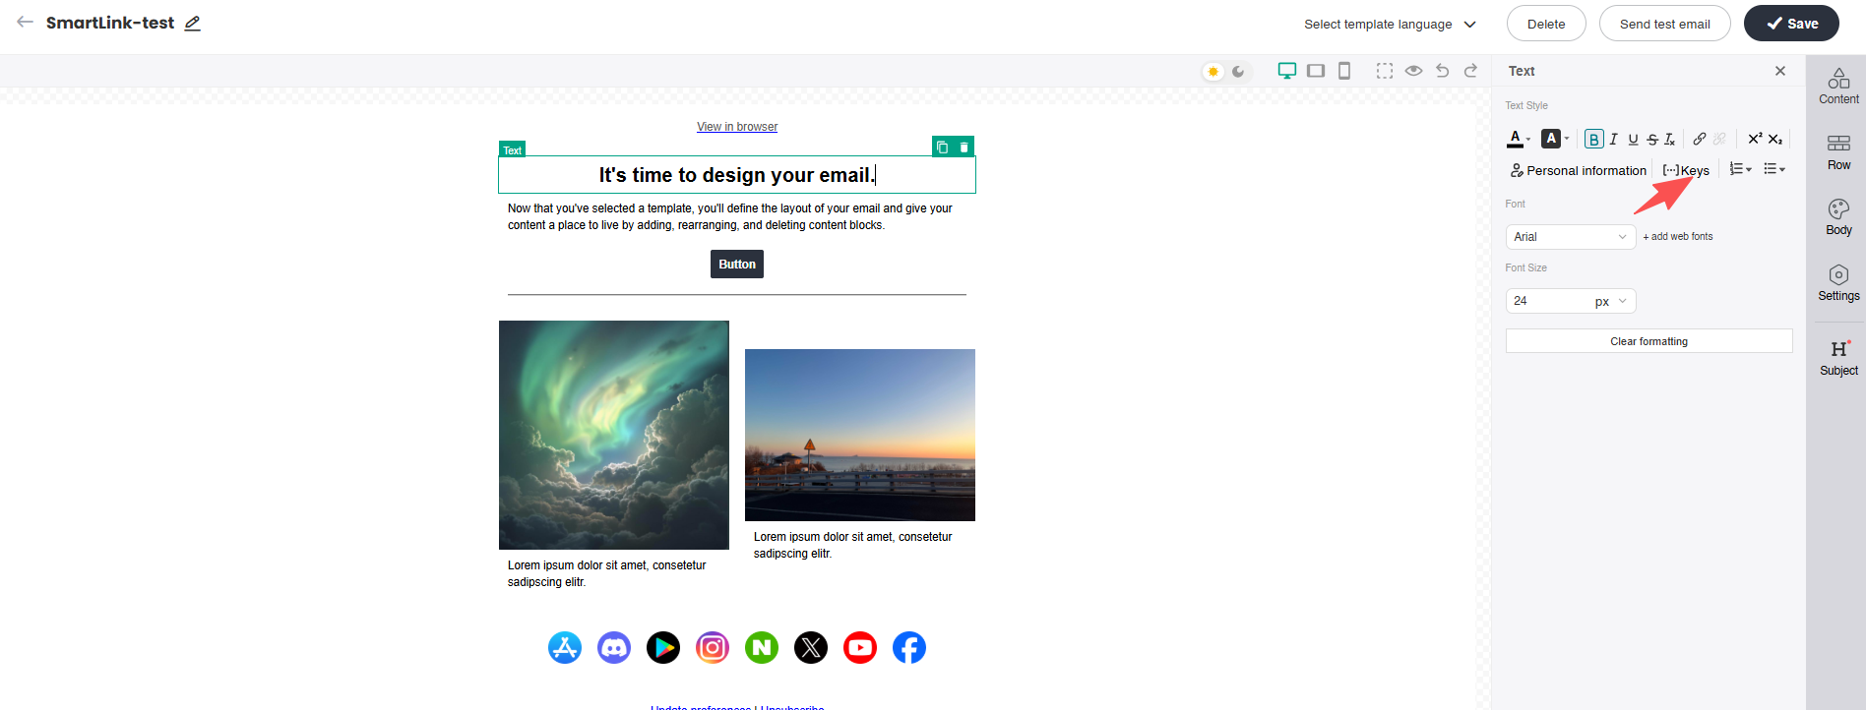Open the text color picker
Image resolution: width=1866 pixels, height=710 pixels.
pos(1516,139)
